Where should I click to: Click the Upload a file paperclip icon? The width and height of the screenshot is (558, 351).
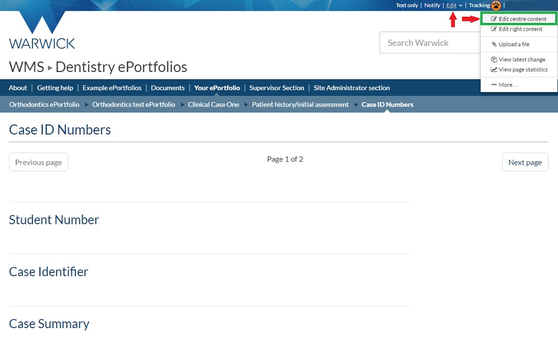pyautogui.click(x=494, y=45)
